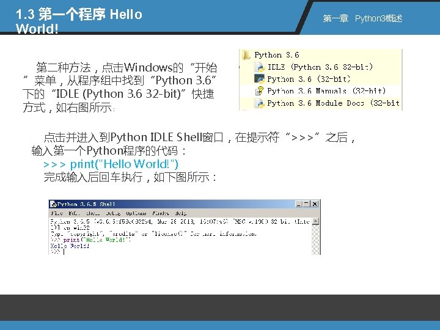Click the Python 3.6 (32-bit) console icon
The height and width of the screenshot is (330, 440).
[x=259, y=79]
